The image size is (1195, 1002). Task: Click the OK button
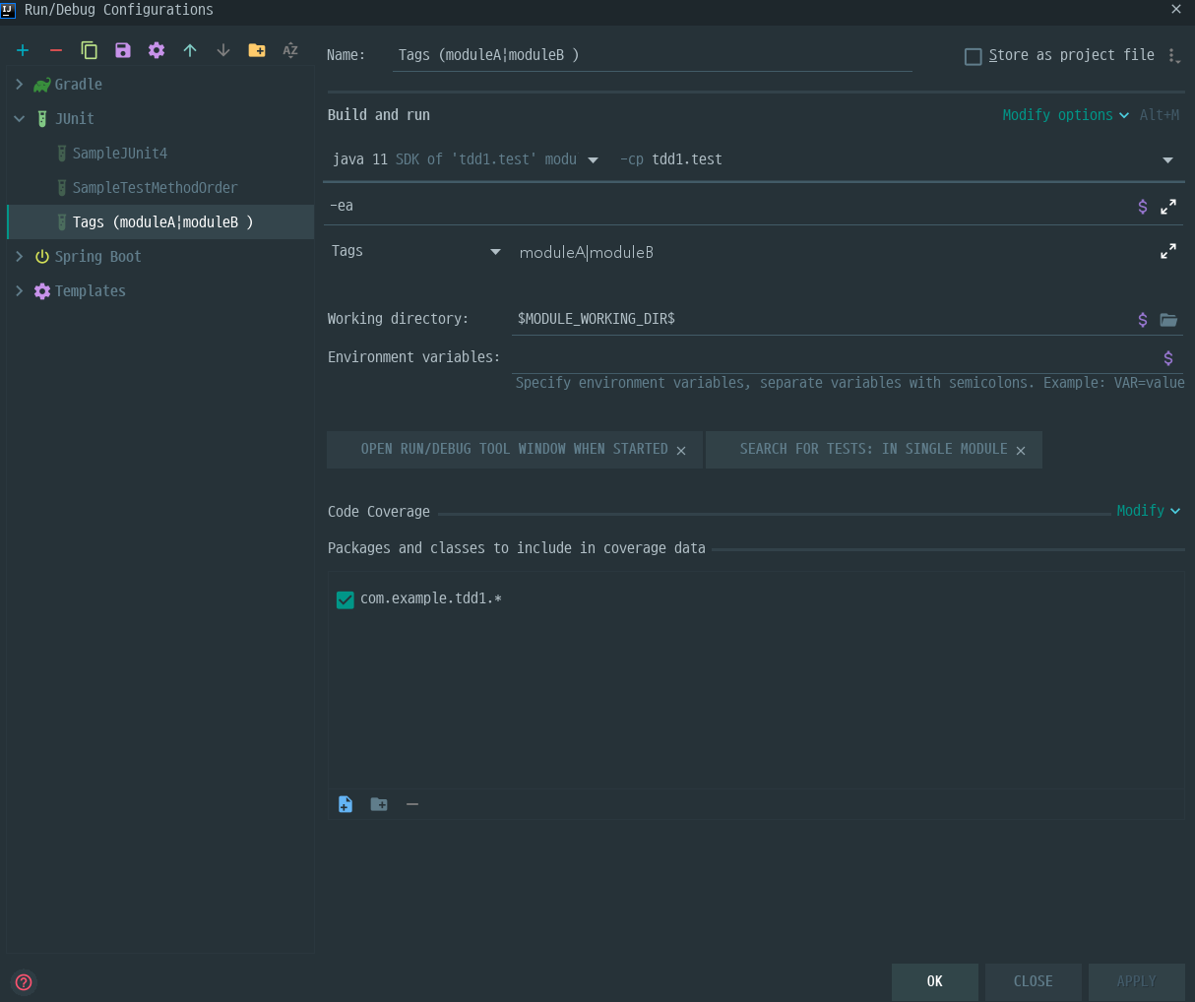[x=935, y=981]
